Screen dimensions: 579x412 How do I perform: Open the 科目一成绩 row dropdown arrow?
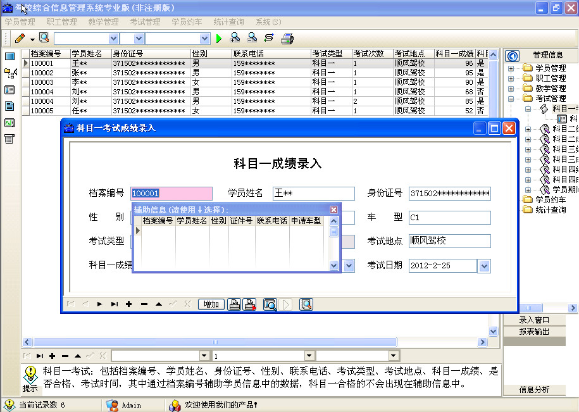point(349,266)
